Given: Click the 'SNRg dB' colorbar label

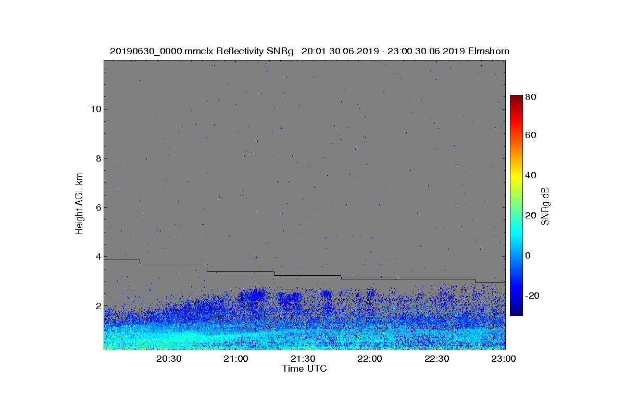Looking at the screenshot, I should click(545, 206).
